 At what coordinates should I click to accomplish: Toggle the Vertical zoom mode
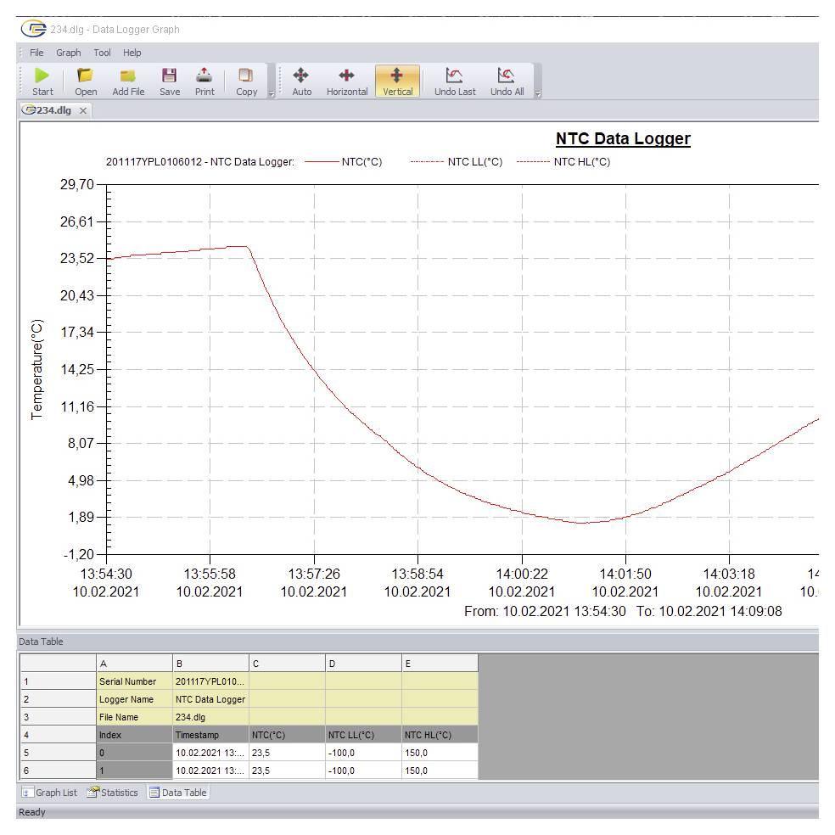click(x=397, y=81)
